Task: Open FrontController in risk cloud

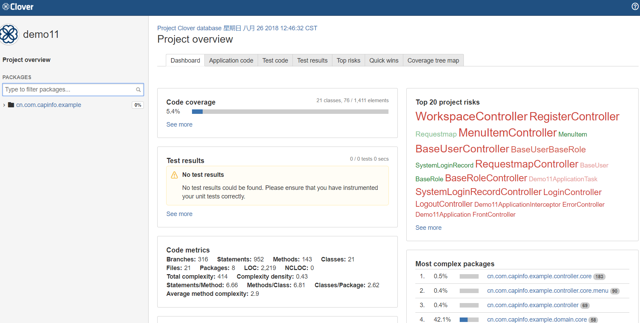Action: click(x=494, y=215)
